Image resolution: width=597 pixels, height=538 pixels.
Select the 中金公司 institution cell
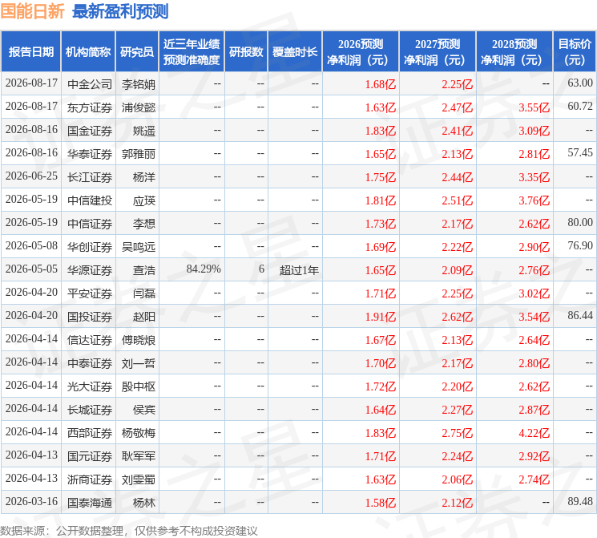[90, 84]
